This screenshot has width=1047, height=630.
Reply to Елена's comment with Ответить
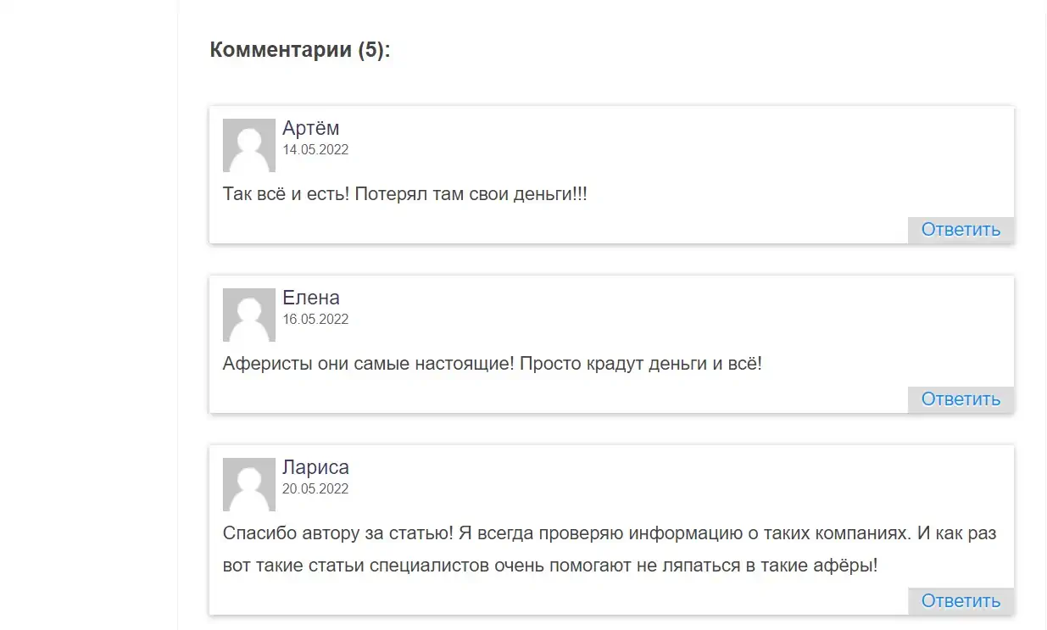[961, 399]
